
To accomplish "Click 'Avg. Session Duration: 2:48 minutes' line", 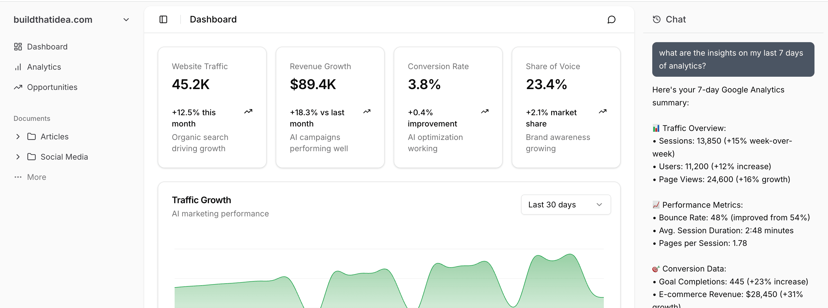I will [723, 230].
